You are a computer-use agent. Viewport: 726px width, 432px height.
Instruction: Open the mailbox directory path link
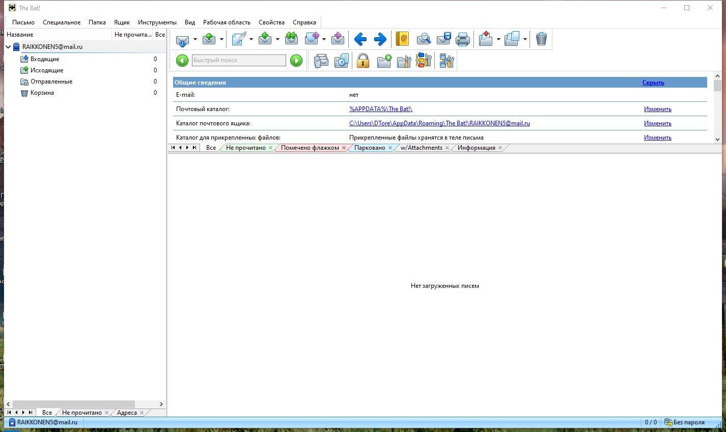point(439,123)
